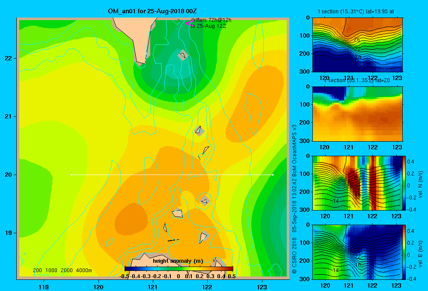Open the northward velocity section plot
The width and height of the screenshot is (428, 291).
(357, 183)
